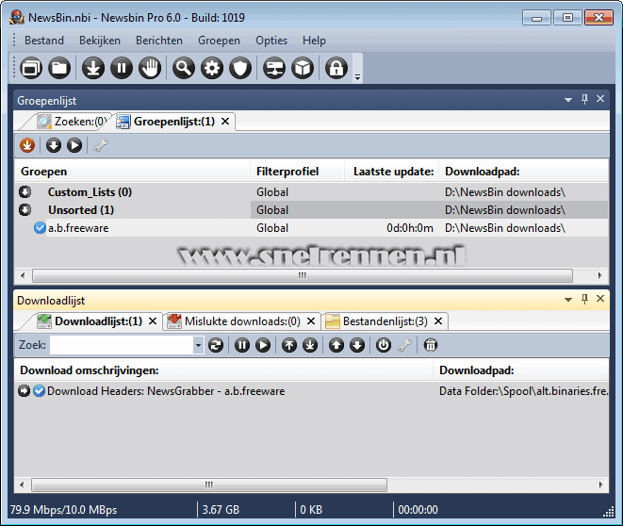
Task: Open options via the gear toolbar icon
Action: [212, 68]
